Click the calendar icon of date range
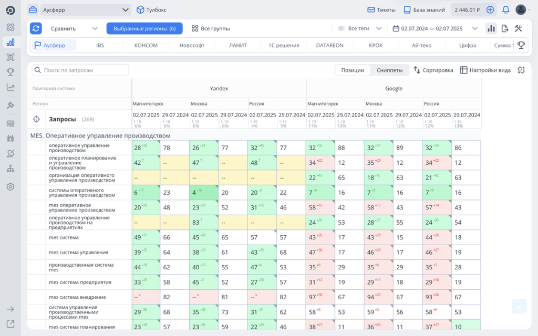This screenshot has width=538, height=336. (x=396, y=28)
